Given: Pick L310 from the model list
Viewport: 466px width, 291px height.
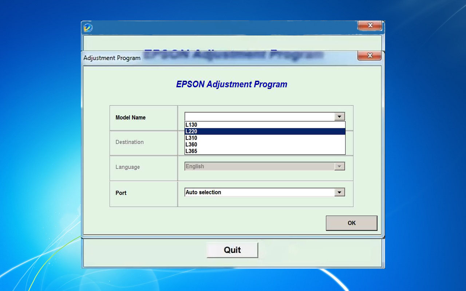Looking at the screenshot, I should pyautogui.click(x=265, y=138).
